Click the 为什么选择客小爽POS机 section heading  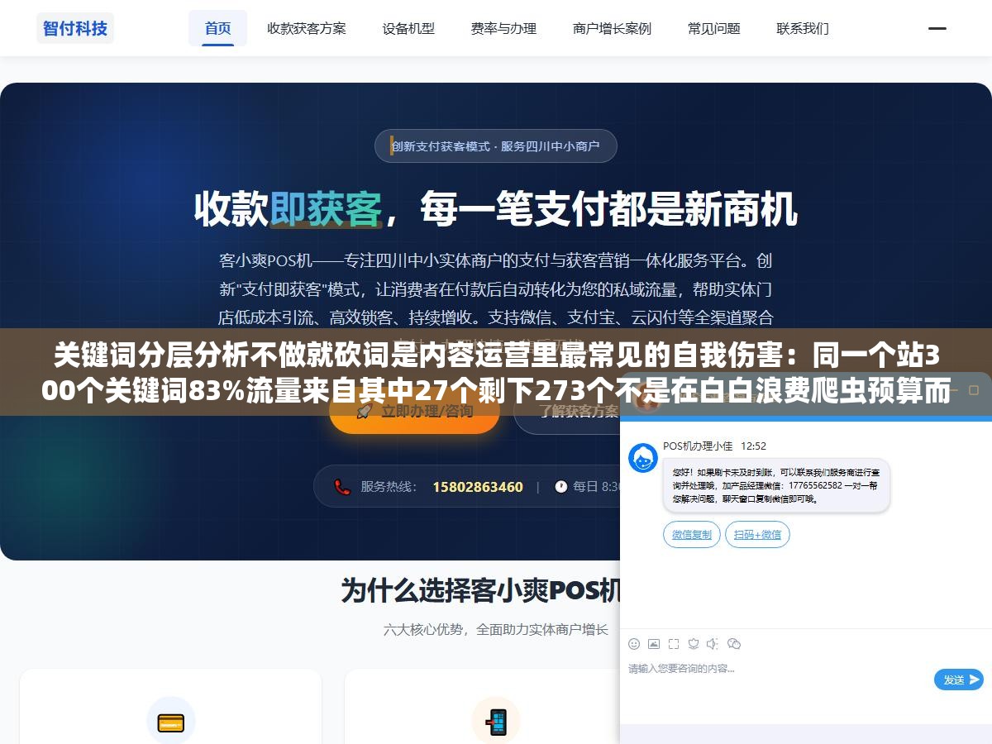480,590
